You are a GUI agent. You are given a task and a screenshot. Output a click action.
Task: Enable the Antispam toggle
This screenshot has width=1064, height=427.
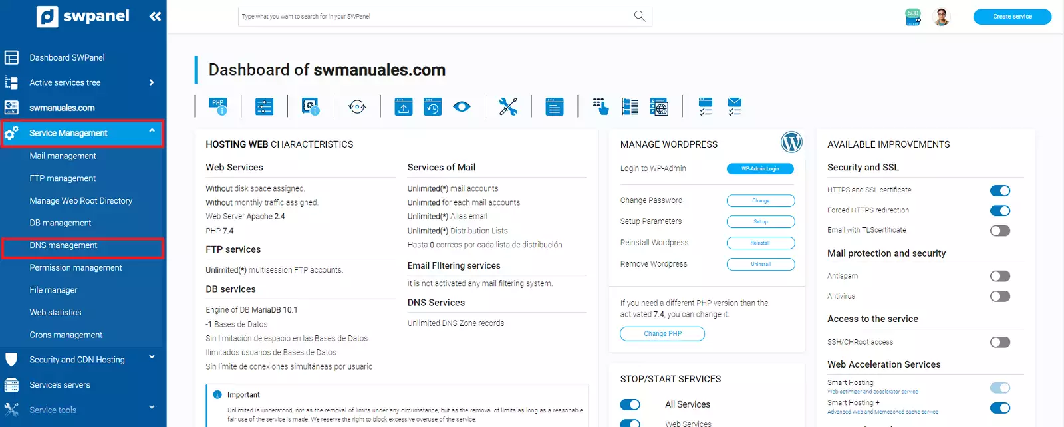tap(999, 276)
